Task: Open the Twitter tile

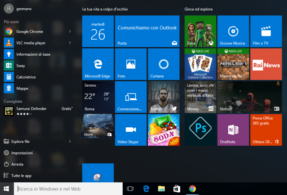Action: click(164, 97)
